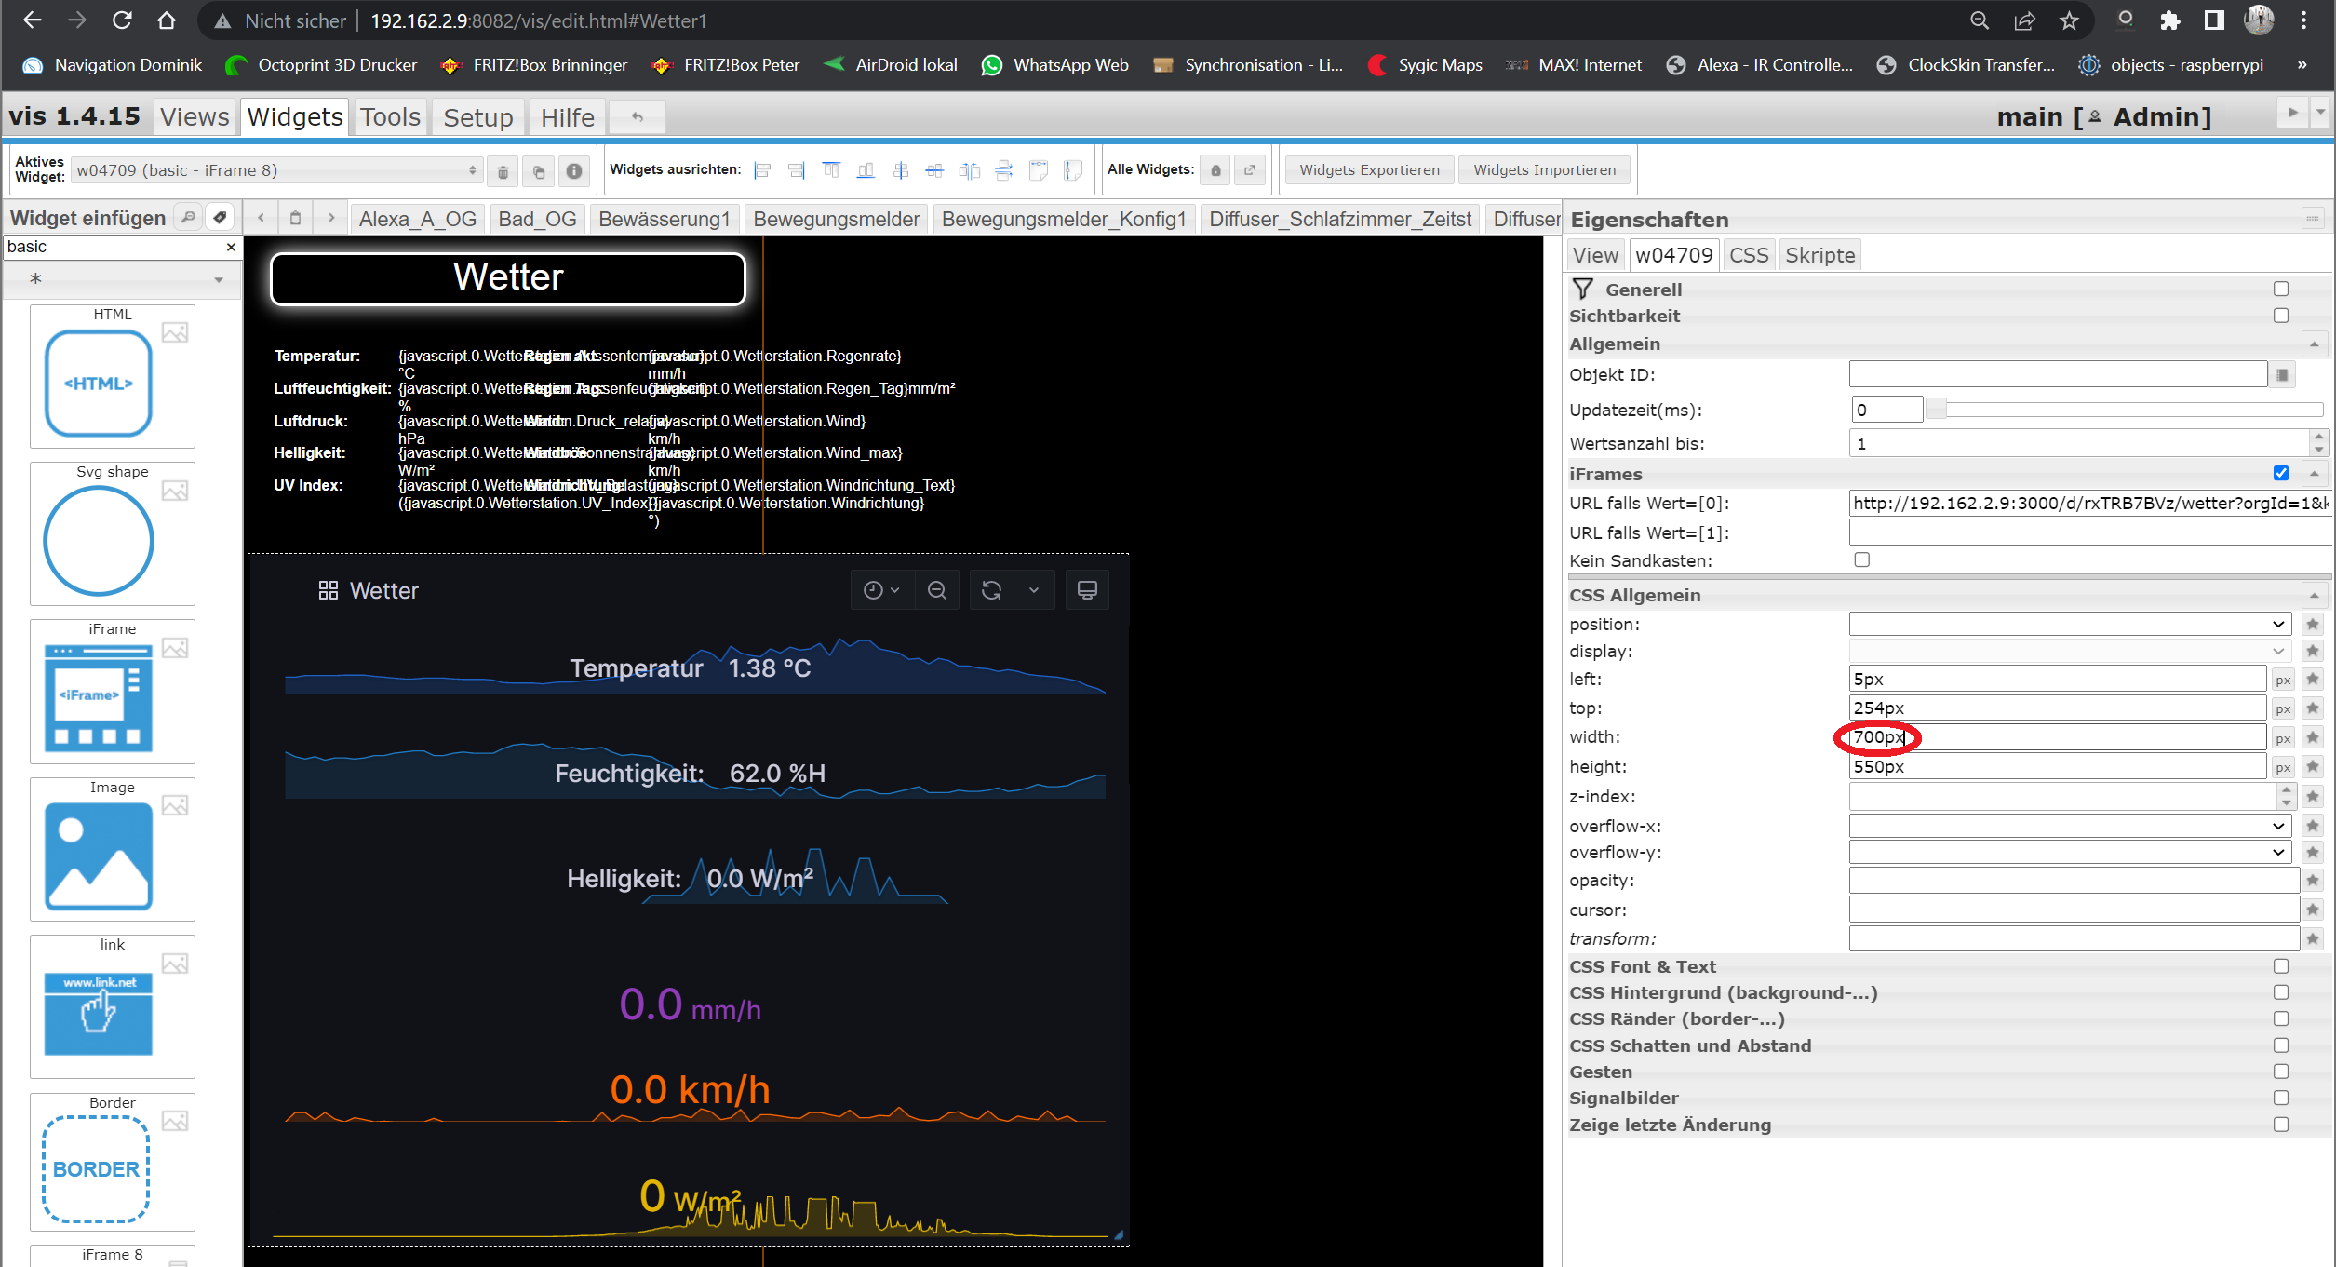Open the position dropdown
The image size is (2336, 1267).
click(2068, 624)
